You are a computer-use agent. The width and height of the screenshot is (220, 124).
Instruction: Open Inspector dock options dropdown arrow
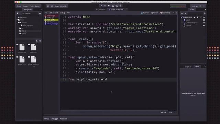[205, 66]
